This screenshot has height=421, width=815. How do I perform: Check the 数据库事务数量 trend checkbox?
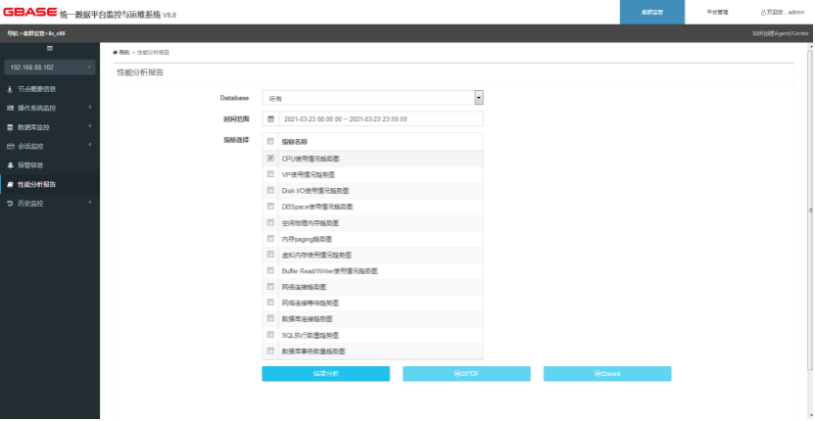pos(270,351)
